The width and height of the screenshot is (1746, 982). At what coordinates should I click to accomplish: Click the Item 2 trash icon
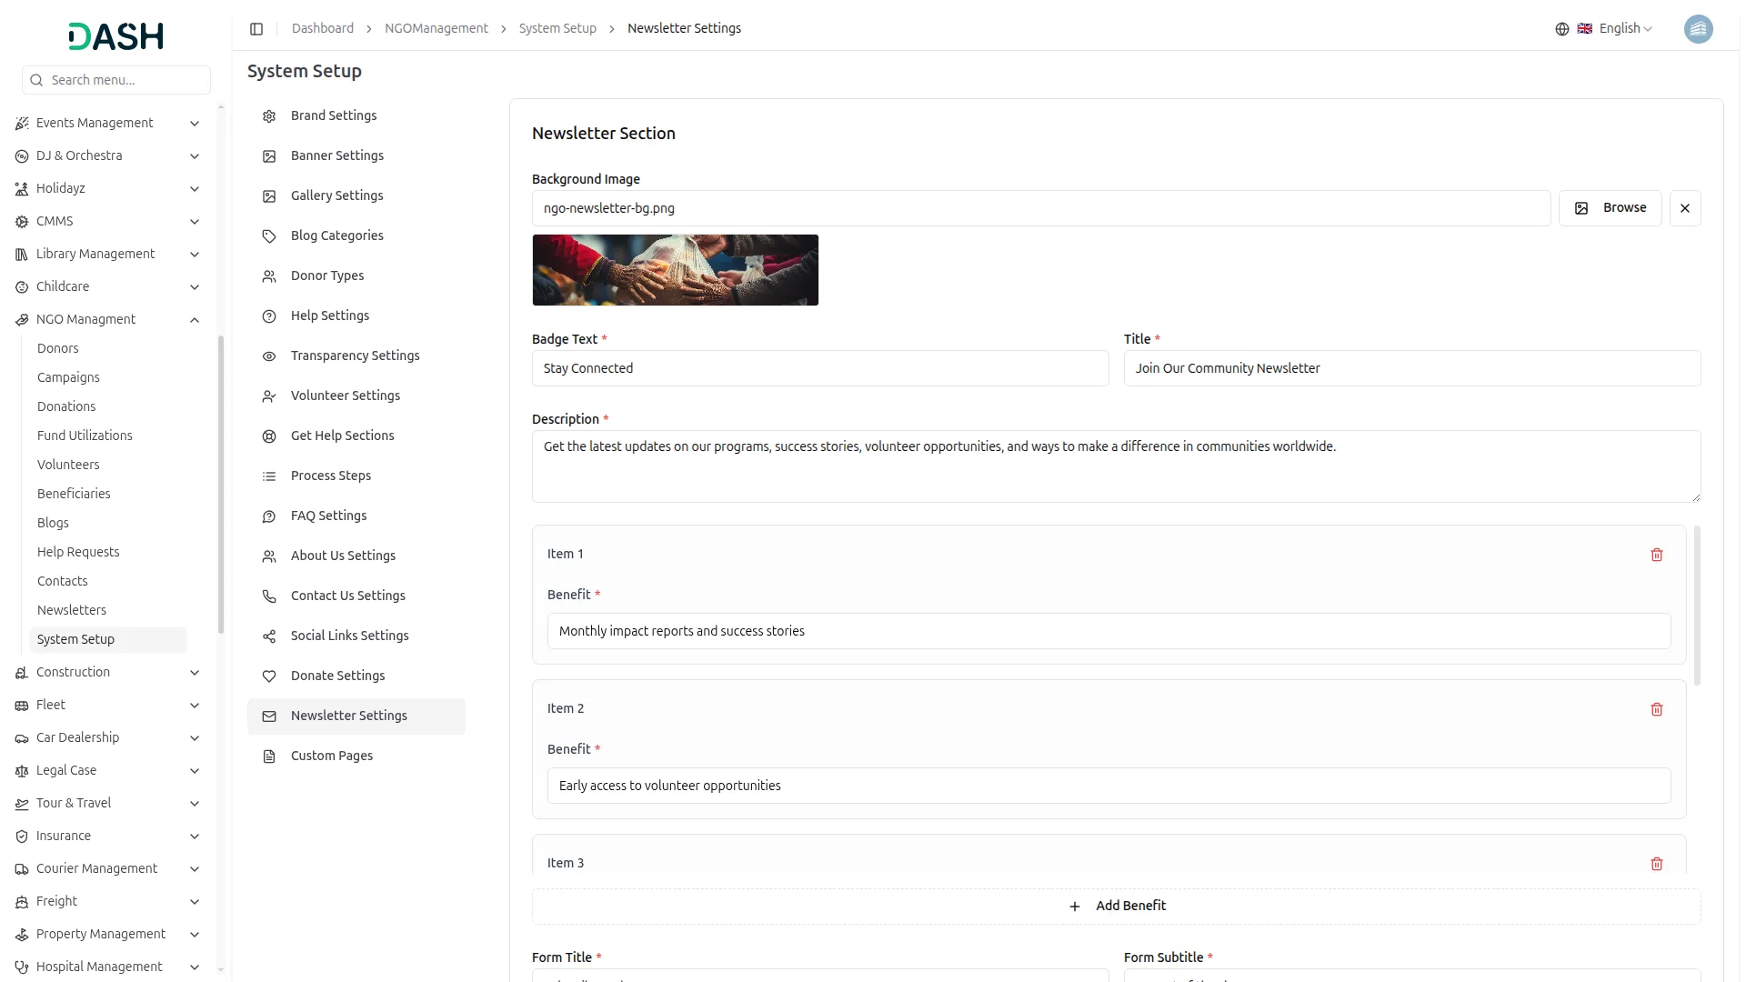pos(1656,709)
